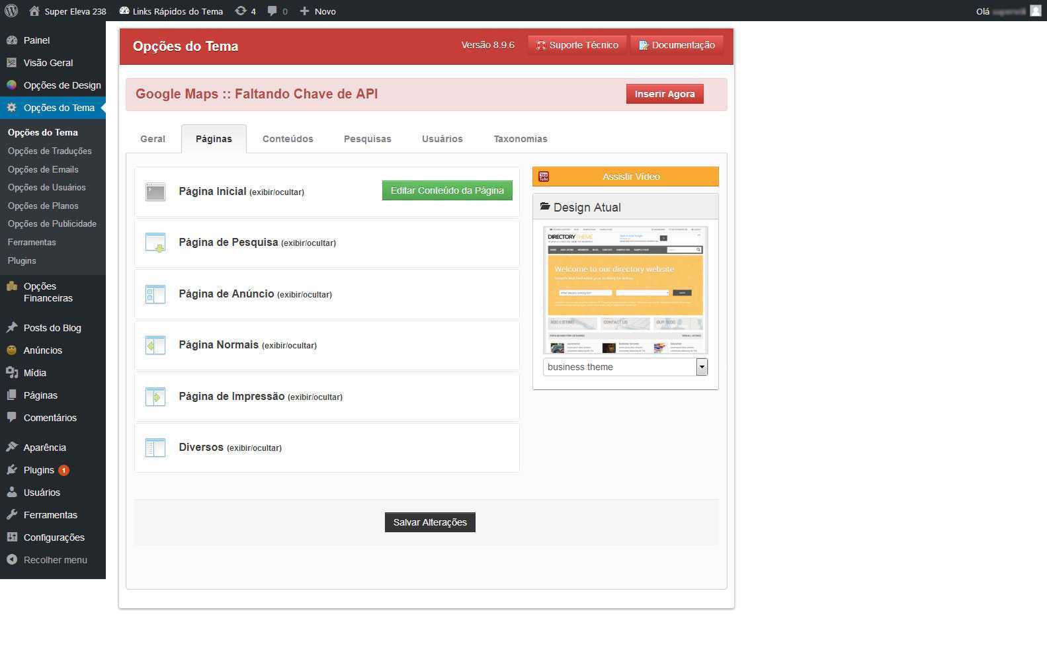Click the Design Atual theme preview thumbnail

pyautogui.click(x=625, y=290)
